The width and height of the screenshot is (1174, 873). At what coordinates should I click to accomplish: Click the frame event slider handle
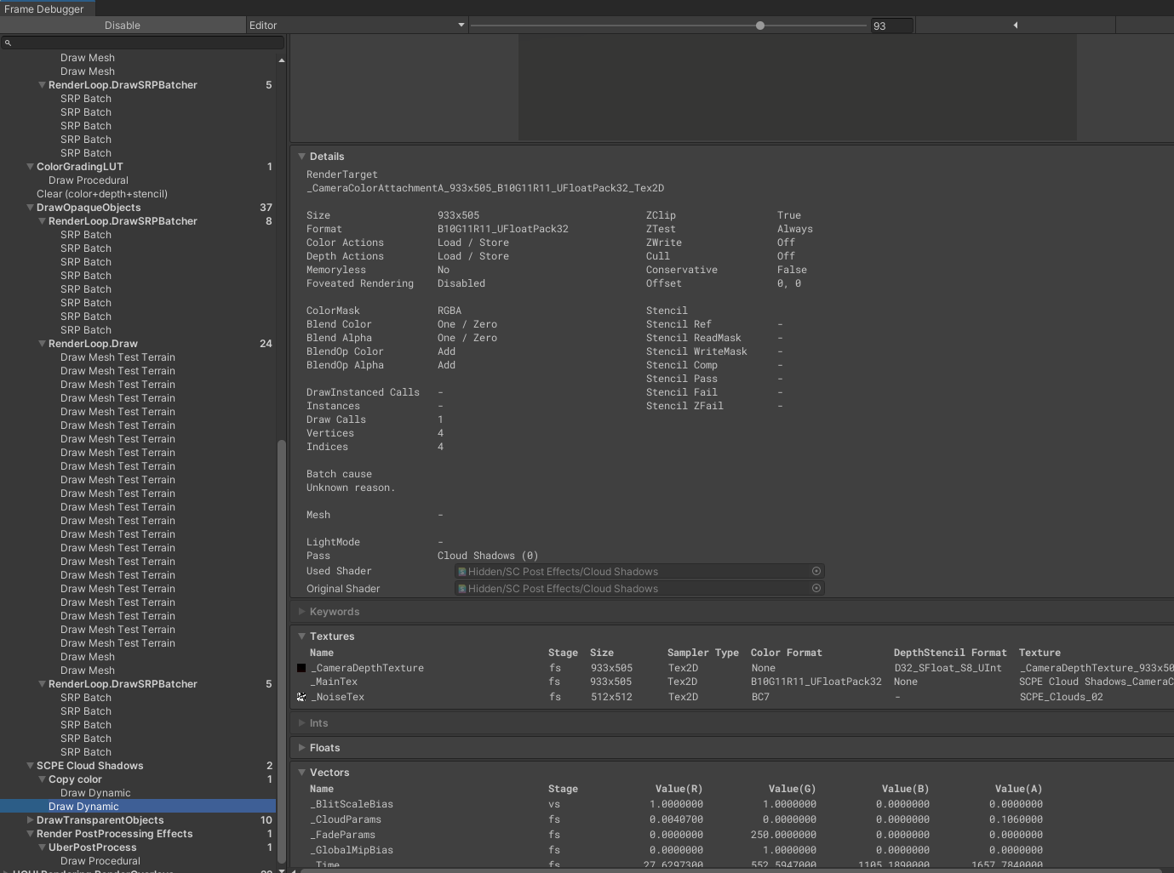click(760, 26)
